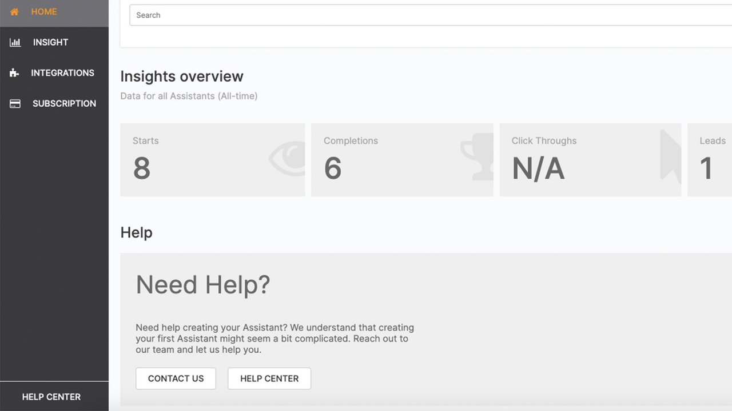The image size is (732, 411).
Task: Click the Help section heading
Action: click(136, 233)
